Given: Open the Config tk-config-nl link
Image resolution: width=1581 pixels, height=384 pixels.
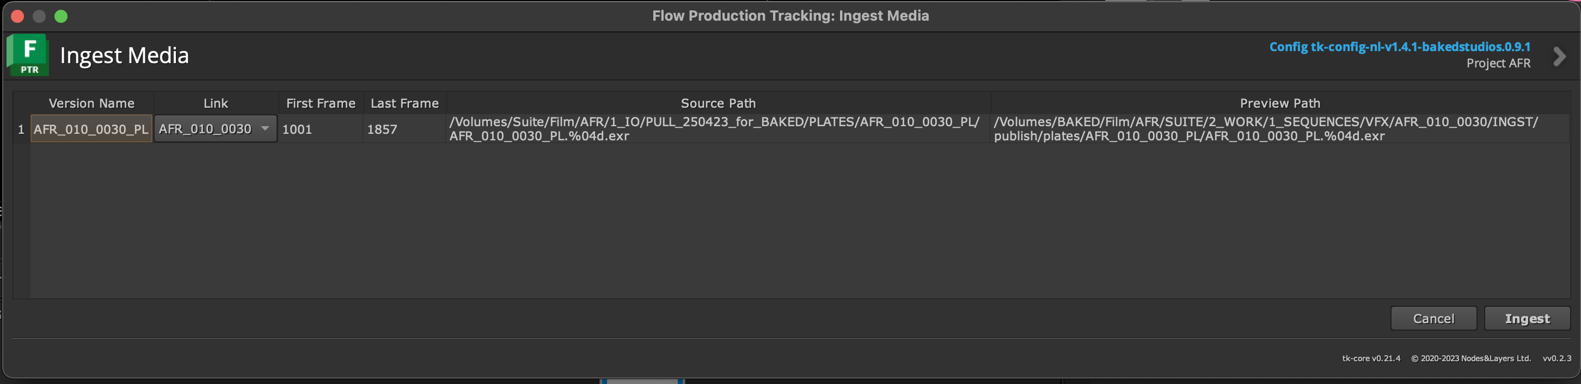Looking at the screenshot, I should [1399, 47].
